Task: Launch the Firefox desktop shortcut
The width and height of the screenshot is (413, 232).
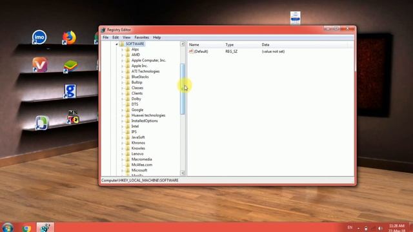Action: (x=69, y=37)
